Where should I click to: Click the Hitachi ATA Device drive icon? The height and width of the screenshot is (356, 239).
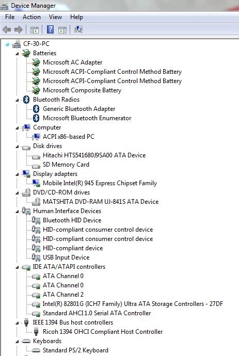pyautogui.click(x=36, y=156)
